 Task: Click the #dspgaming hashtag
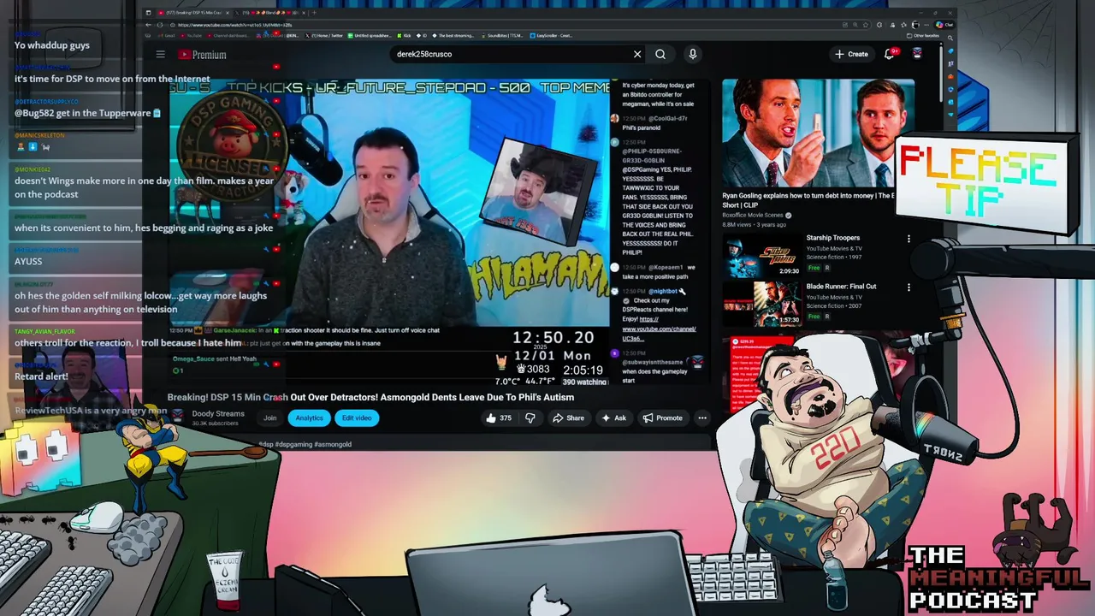293,444
